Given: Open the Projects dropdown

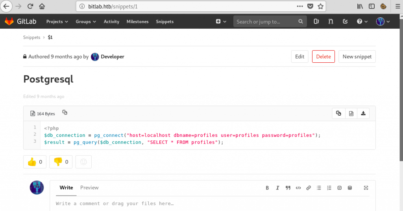Looking at the screenshot, I should 57,22.
